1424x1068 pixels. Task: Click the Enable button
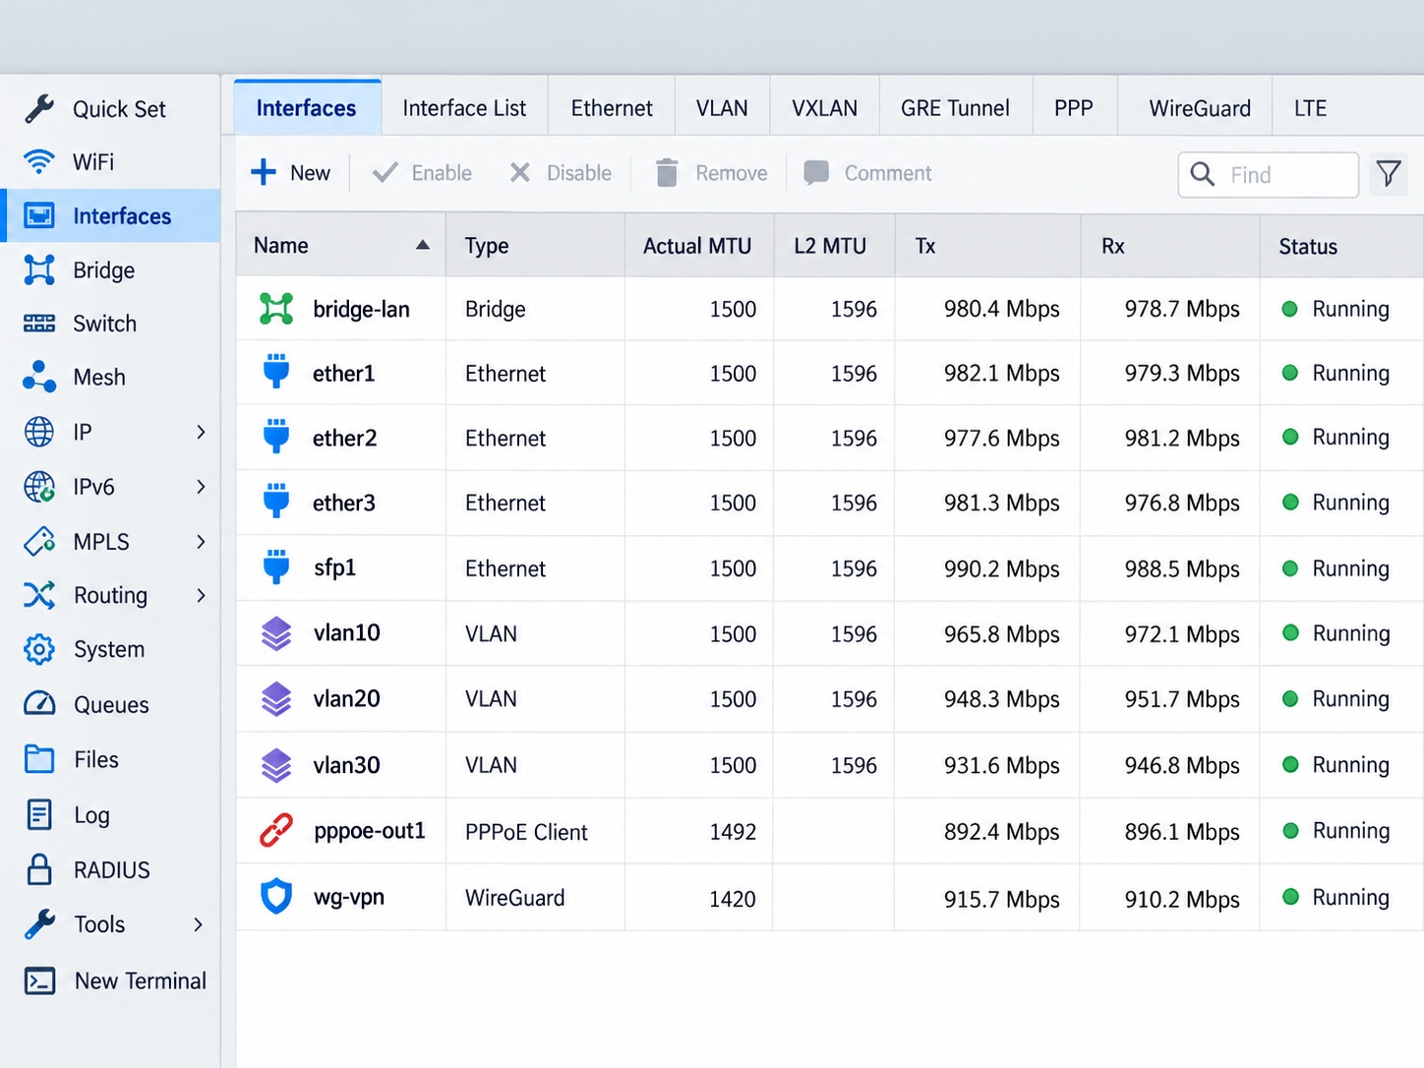[423, 173]
